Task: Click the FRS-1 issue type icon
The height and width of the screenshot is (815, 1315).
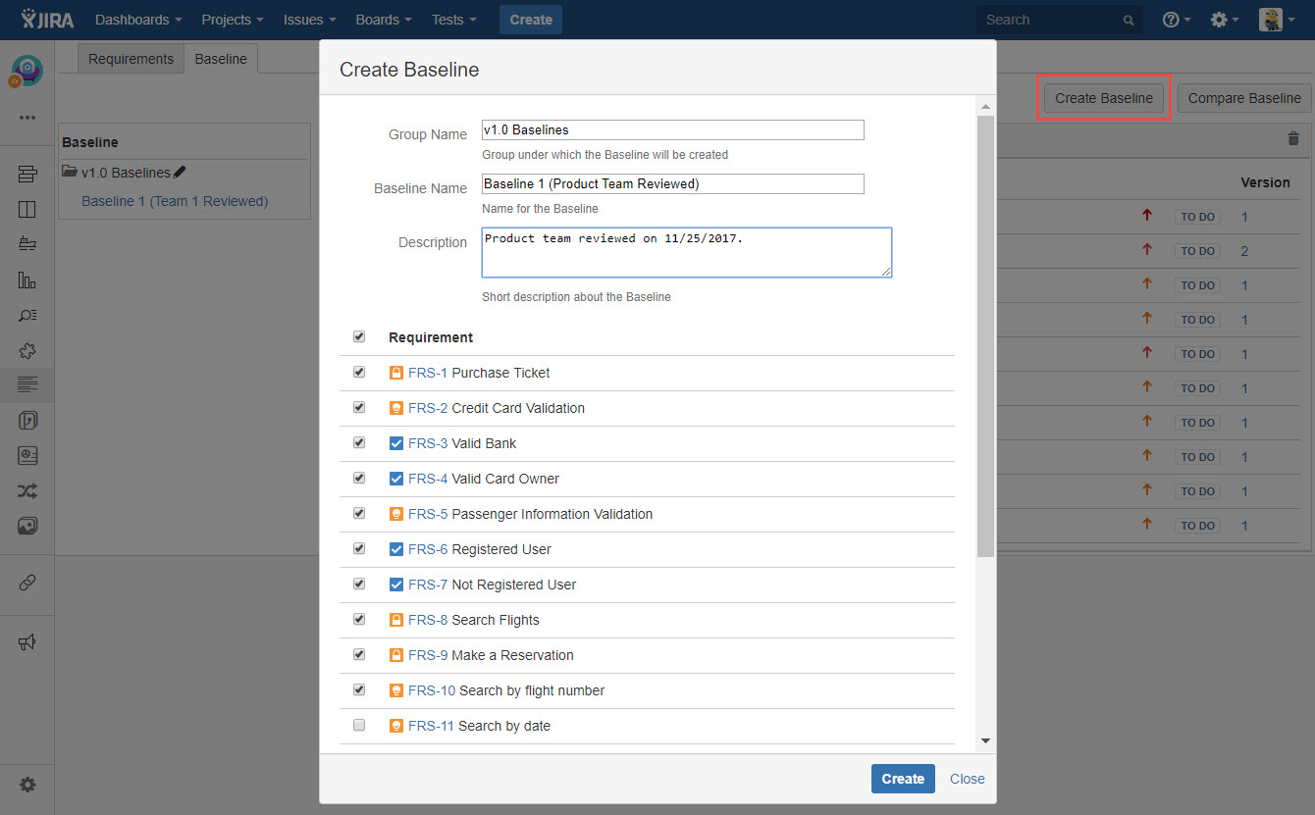Action: (396, 373)
